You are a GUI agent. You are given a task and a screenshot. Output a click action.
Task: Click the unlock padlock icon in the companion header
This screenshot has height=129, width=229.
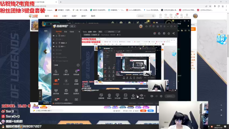tap(159, 33)
